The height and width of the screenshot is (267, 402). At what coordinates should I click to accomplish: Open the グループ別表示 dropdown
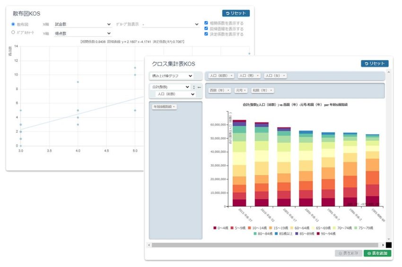coord(170,24)
